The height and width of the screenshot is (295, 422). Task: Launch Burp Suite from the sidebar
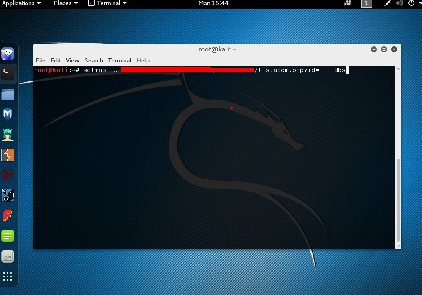tap(8, 154)
